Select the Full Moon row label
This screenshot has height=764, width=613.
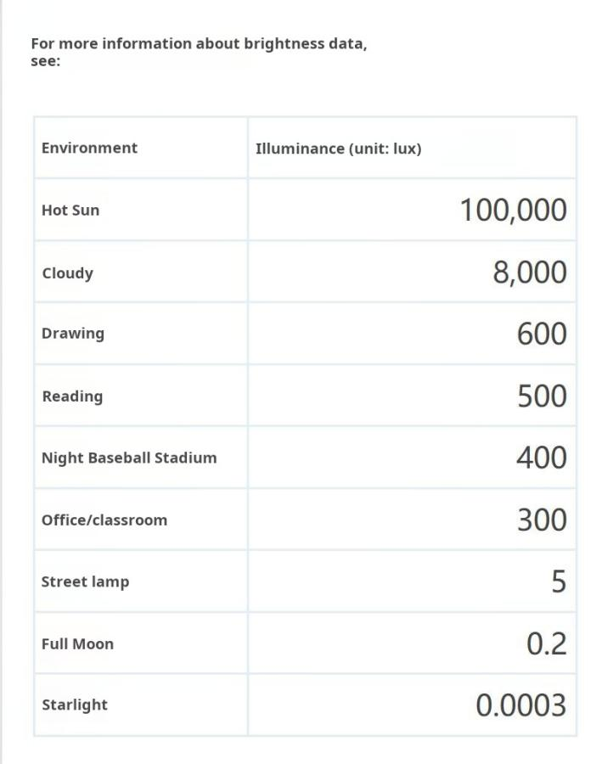tap(77, 644)
